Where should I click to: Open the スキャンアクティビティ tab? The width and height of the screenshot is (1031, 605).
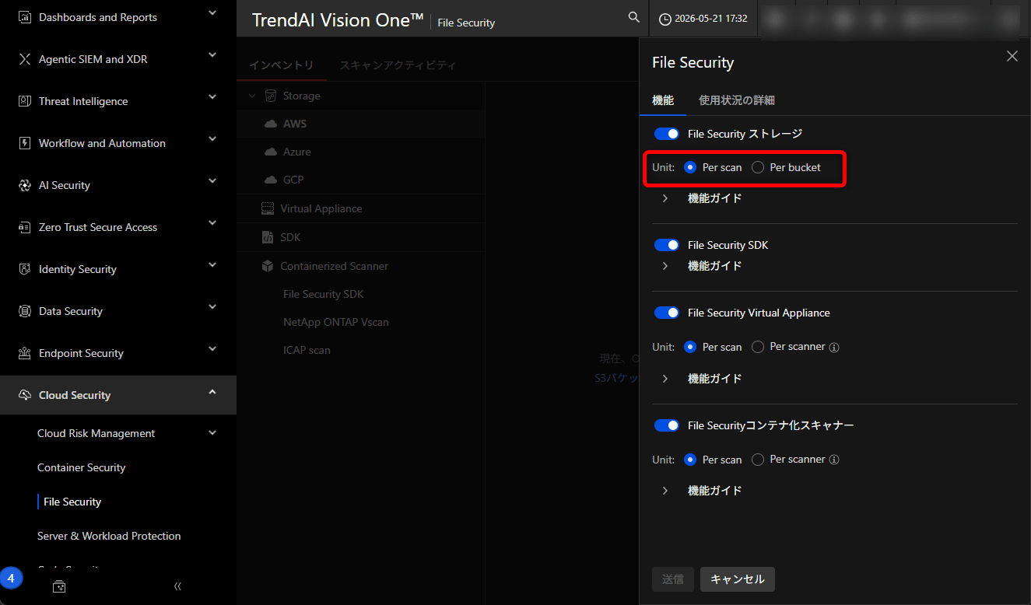click(398, 65)
